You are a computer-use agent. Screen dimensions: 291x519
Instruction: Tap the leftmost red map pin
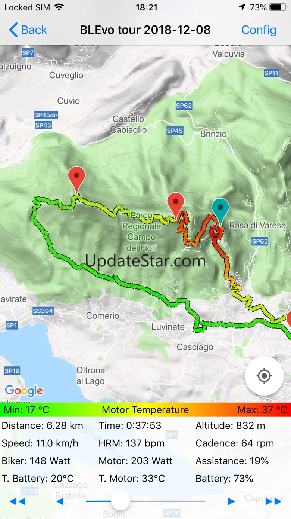[x=77, y=180]
